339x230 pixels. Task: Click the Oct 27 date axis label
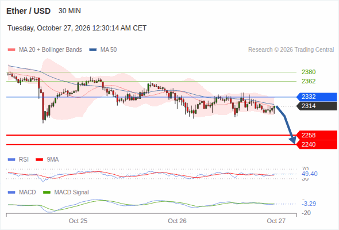point(276,221)
